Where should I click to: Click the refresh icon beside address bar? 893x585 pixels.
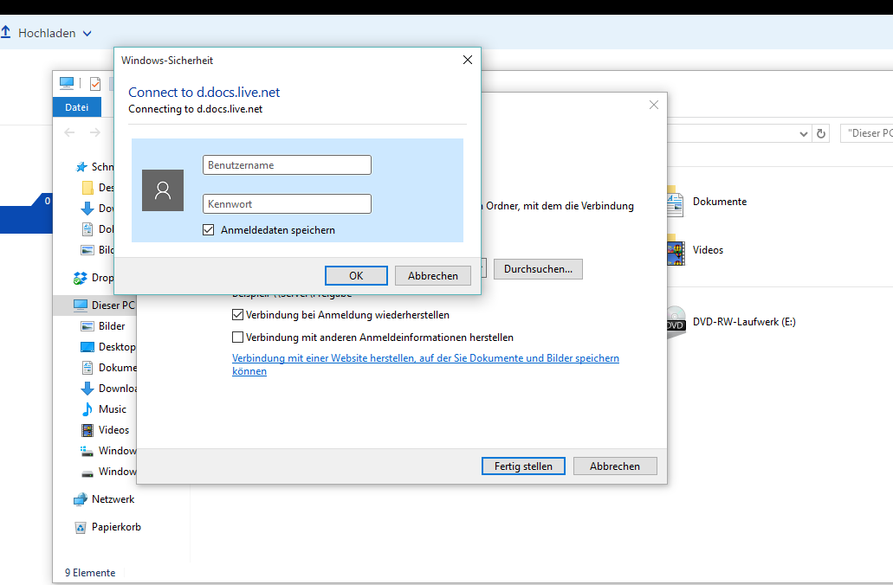click(x=821, y=134)
